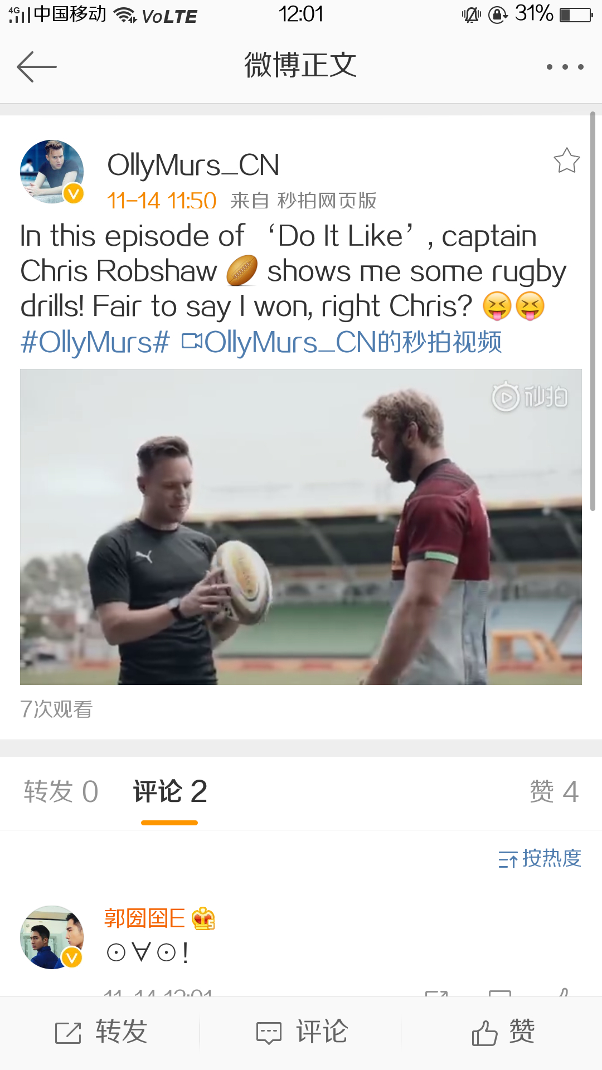Tap the crown membership badge icon

coord(203,919)
